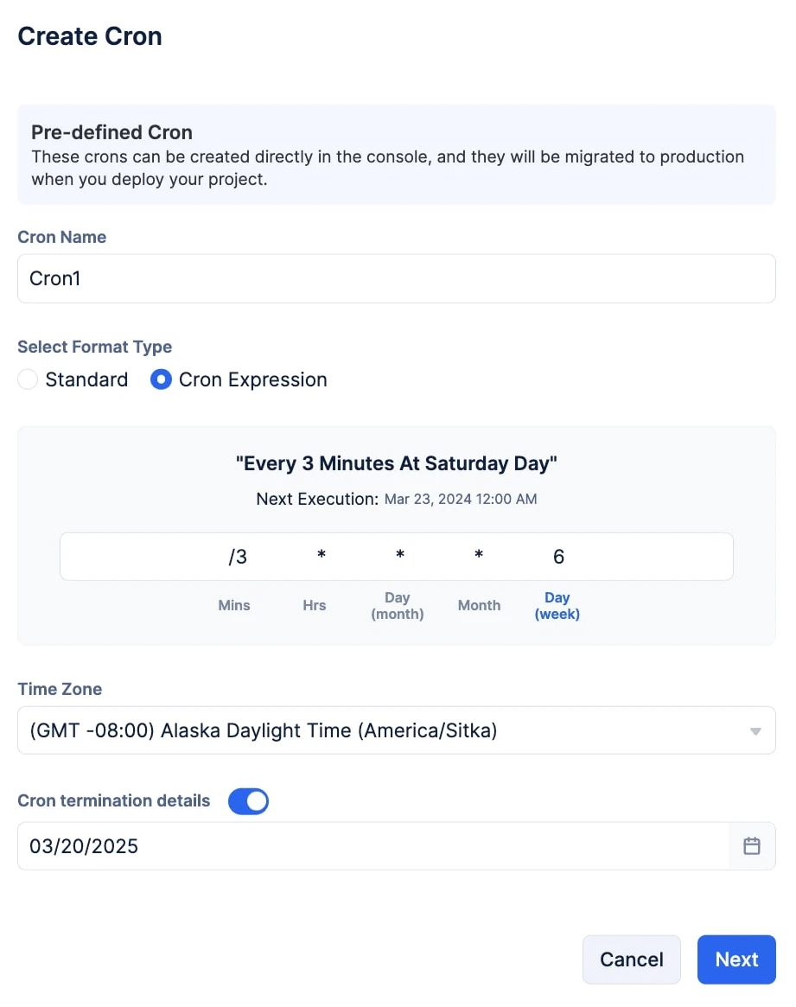Select the hours asterisk cron field
The width and height of the screenshot is (796, 1007).
tap(322, 554)
